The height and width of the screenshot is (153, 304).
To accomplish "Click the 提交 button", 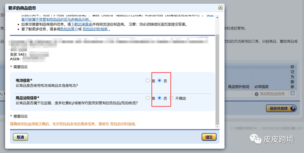I will (x=209, y=137).
